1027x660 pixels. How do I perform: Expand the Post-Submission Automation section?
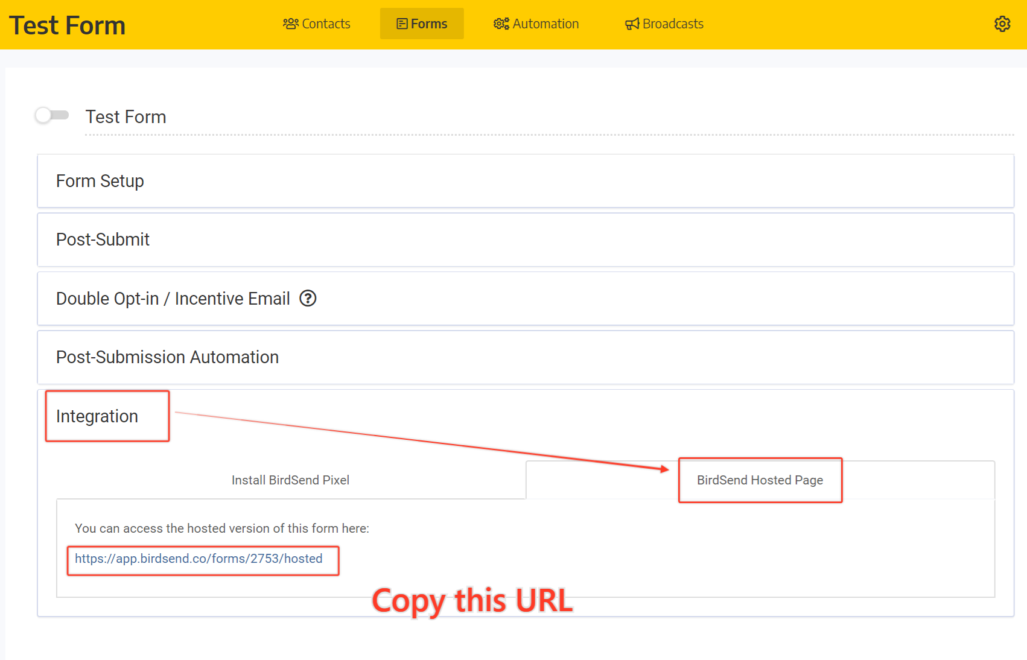tap(167, 357)
